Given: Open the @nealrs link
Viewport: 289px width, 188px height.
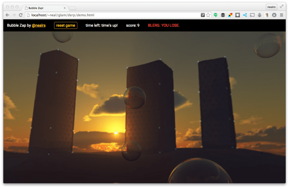Looking at the screenshot, I should coord(39,25).
